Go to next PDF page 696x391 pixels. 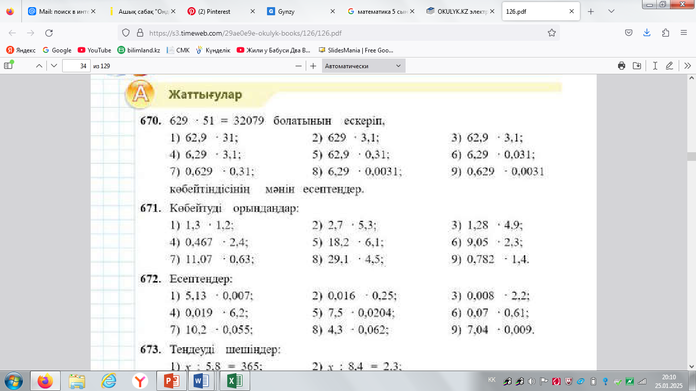click(x=53, y=66)
